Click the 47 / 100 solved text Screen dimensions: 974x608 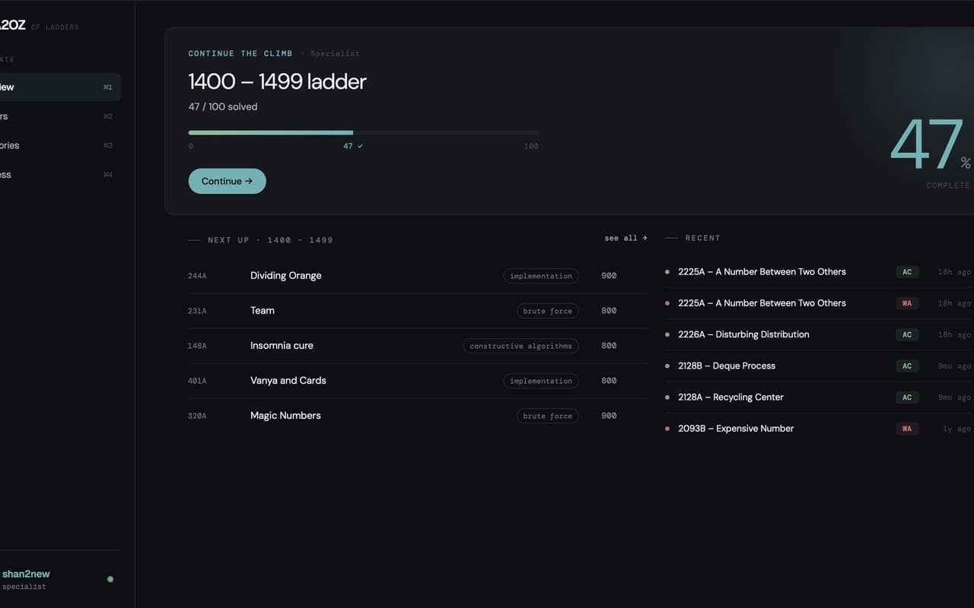click(x=223, y=107)
